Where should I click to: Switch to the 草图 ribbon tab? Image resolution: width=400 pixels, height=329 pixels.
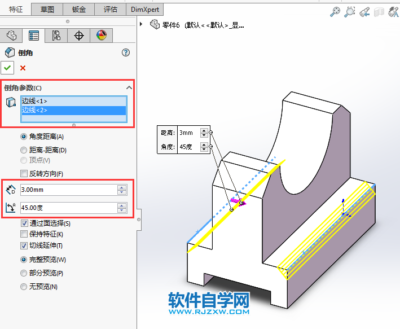[47, 10]
